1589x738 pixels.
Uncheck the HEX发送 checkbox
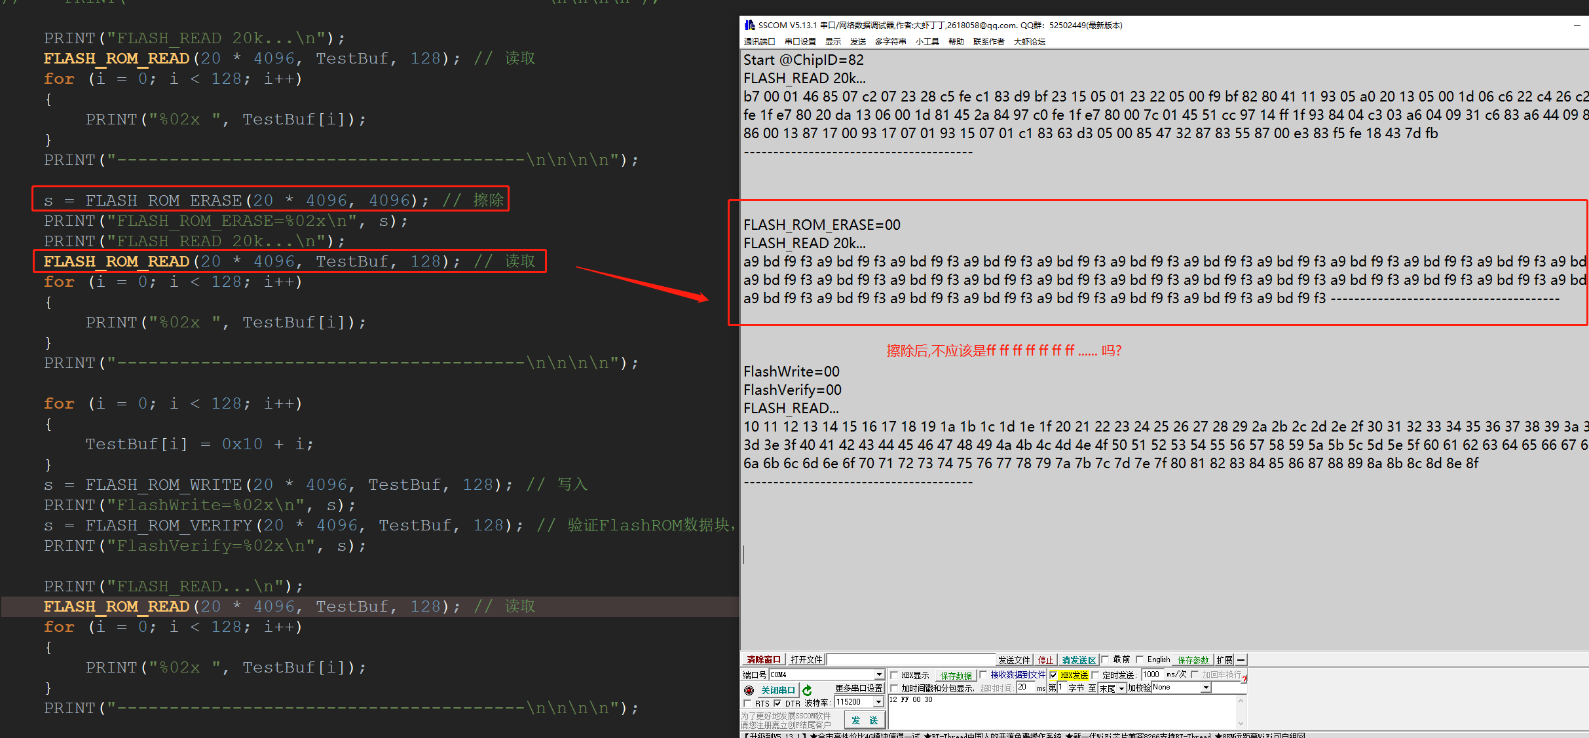1053,675
